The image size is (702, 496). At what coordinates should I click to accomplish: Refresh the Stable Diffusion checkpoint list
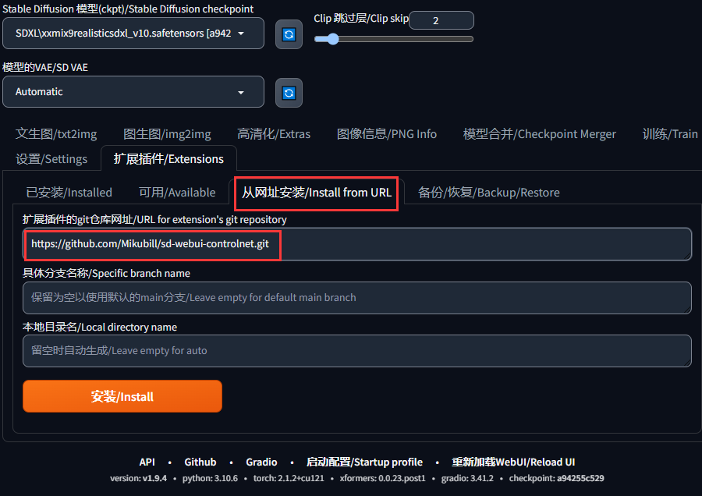(289, 34)
